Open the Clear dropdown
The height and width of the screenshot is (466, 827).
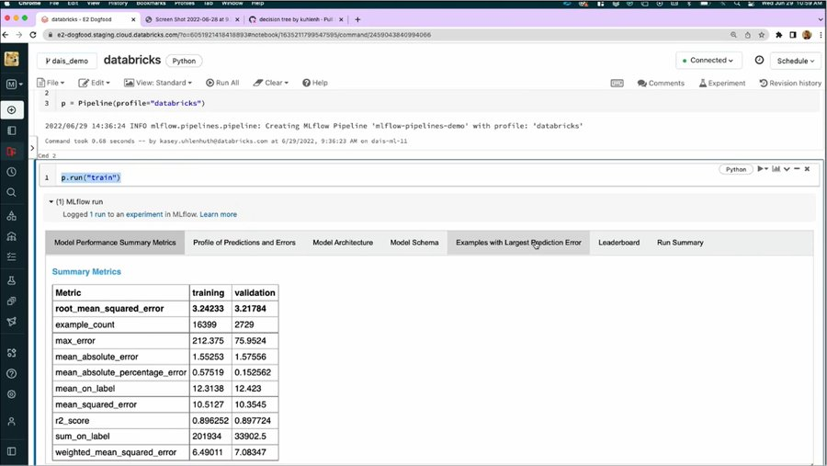[x=270, y=83]
